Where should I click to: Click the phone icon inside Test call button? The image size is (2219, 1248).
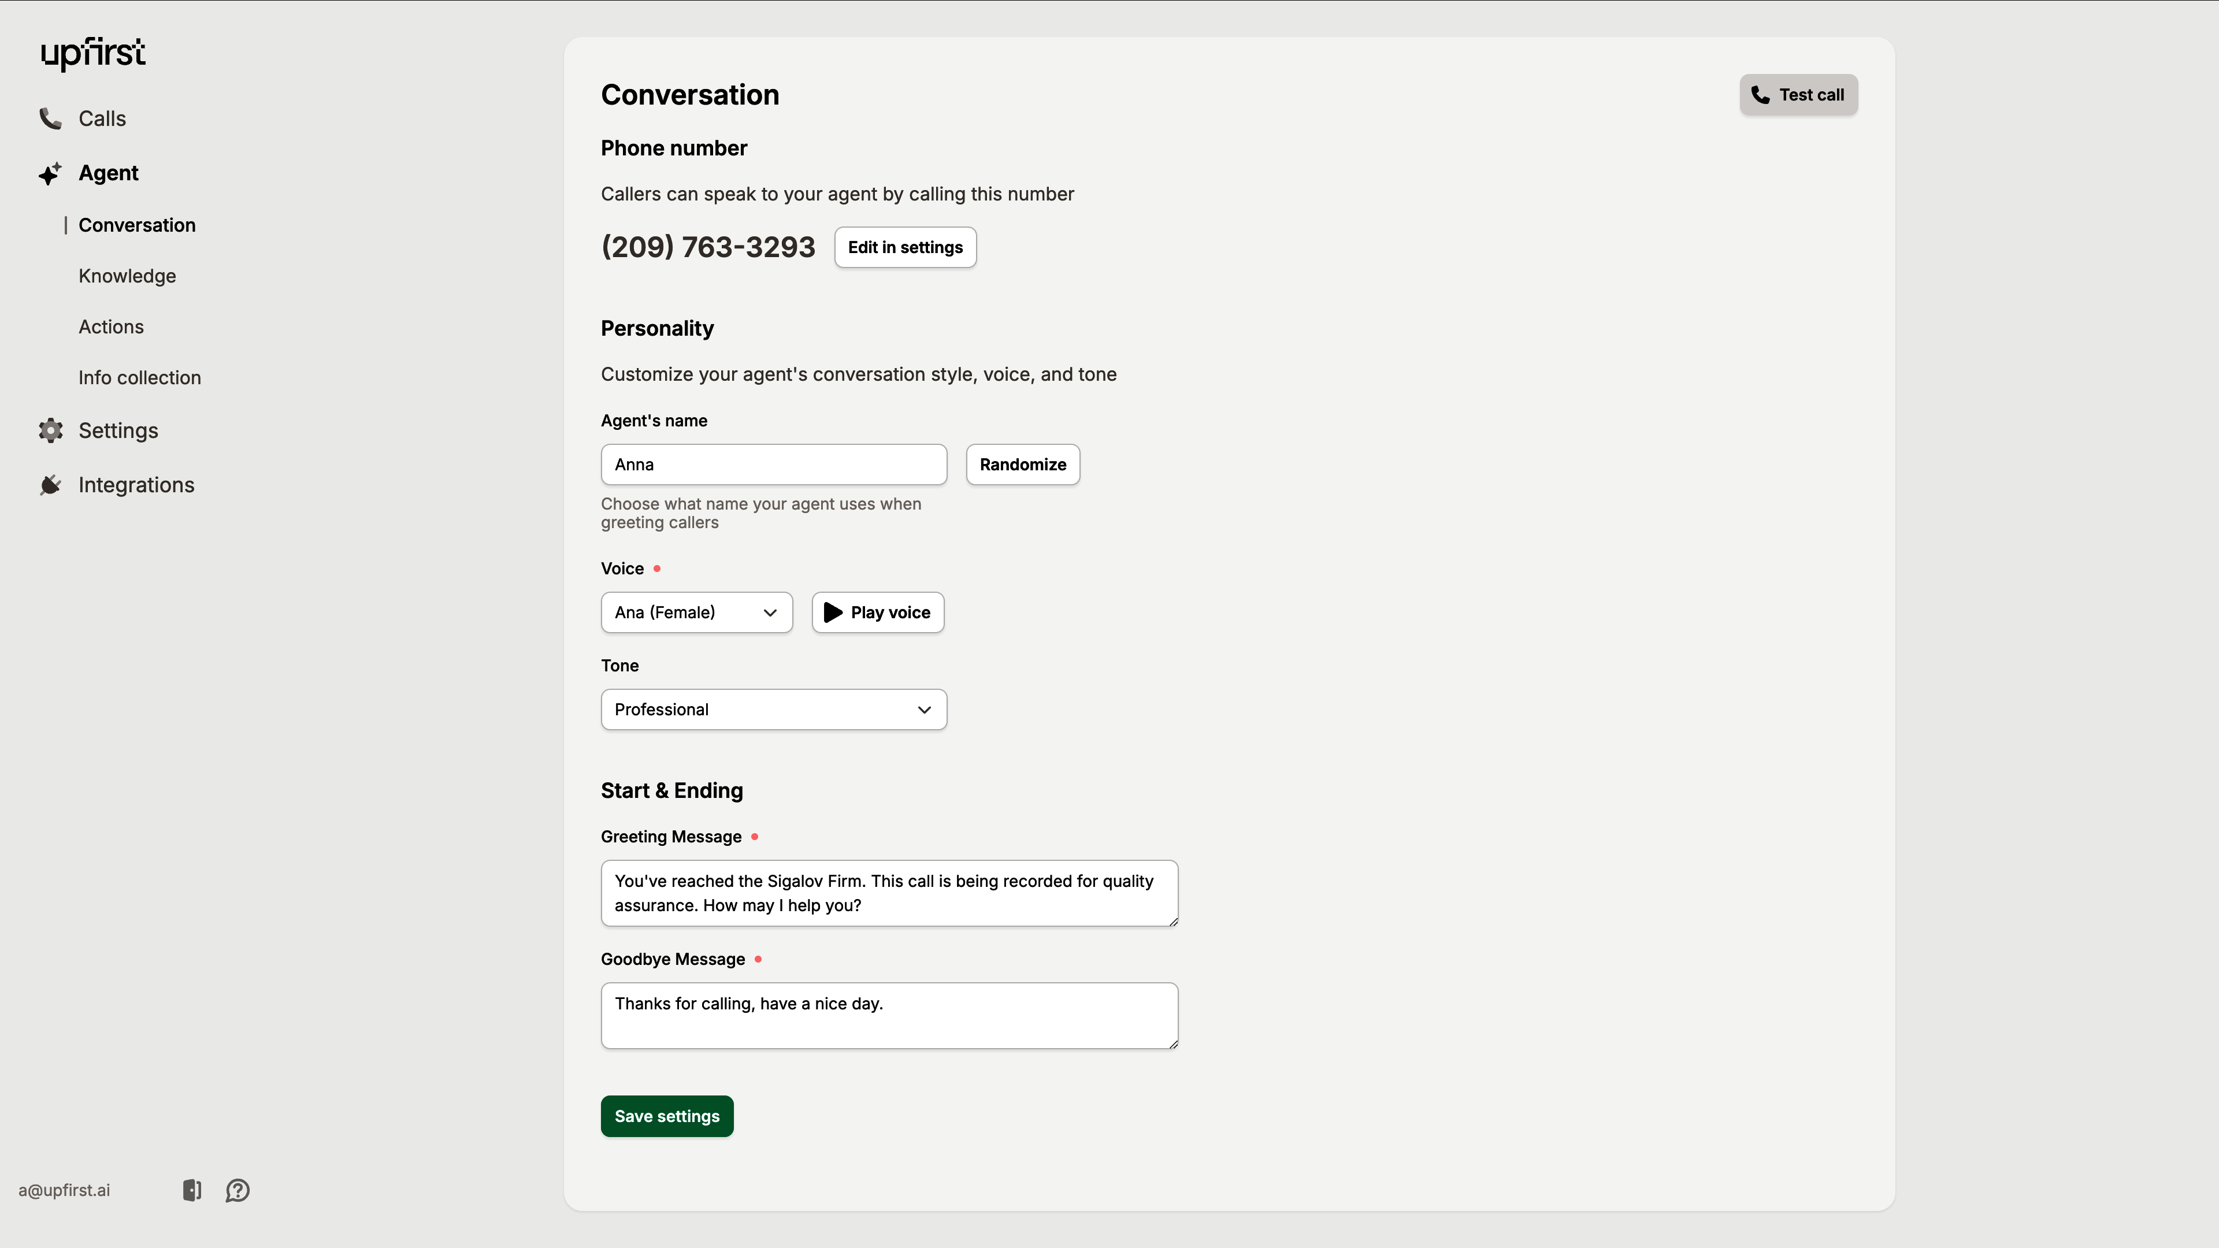tap(1760, 95)
